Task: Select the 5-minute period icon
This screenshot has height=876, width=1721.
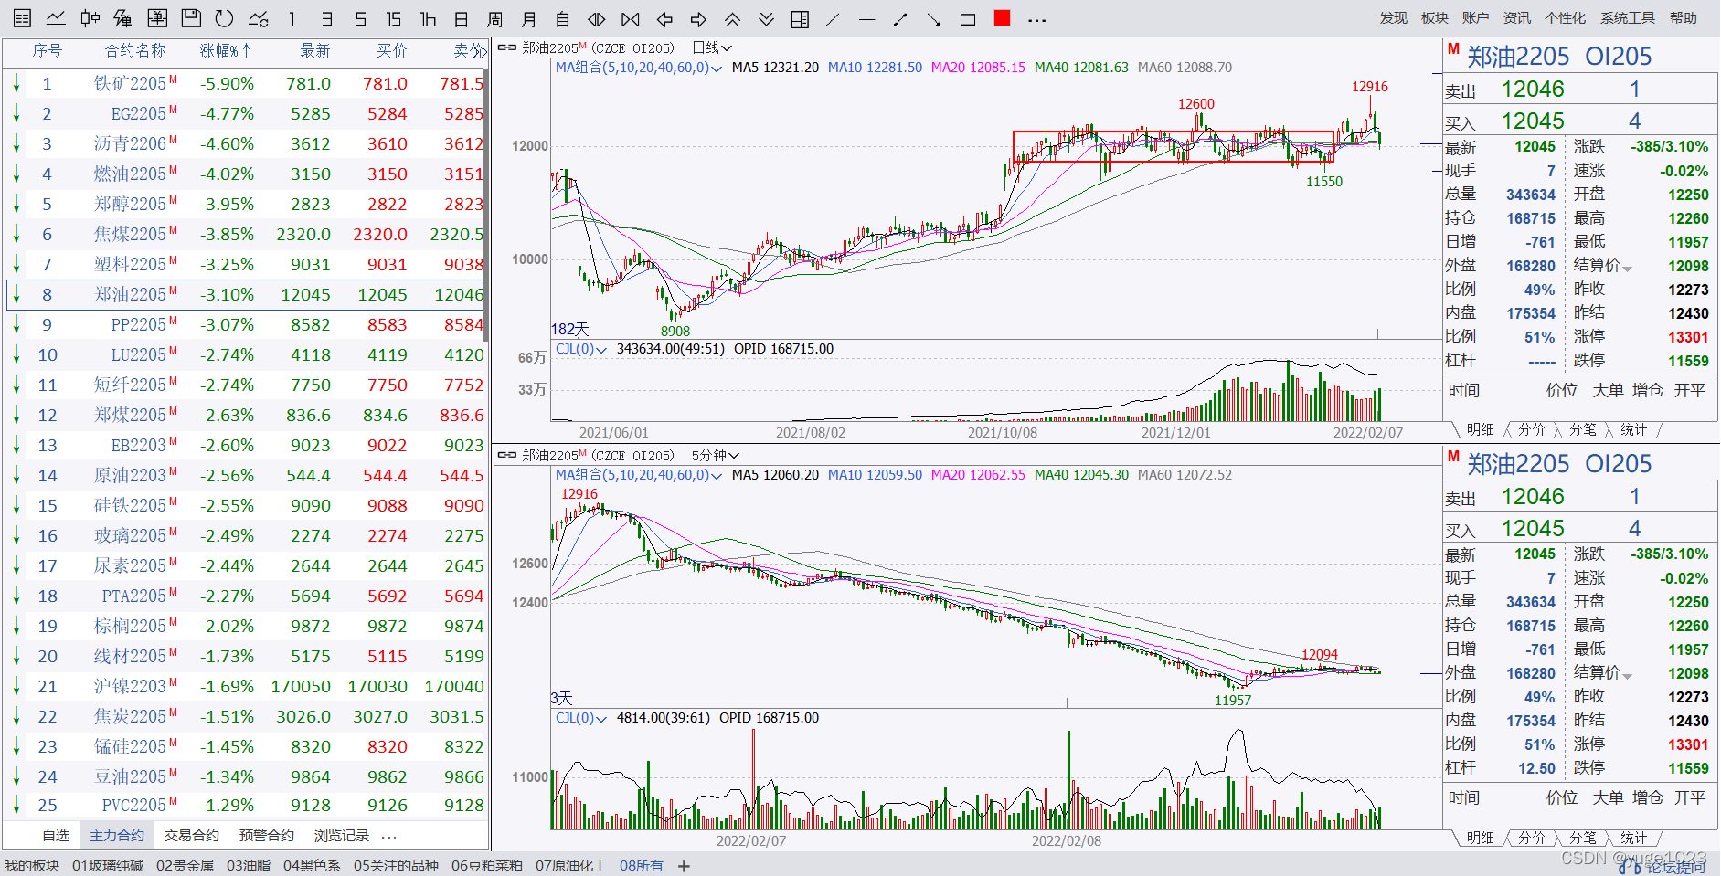Action: (x=360, y=18)
